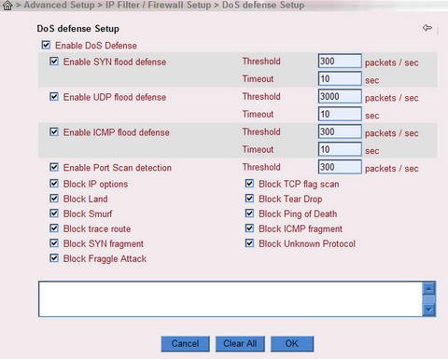Go to home via breadcrumb house icon
The width and height of the screenshot is (448, 359).
(x=7, y=6)
